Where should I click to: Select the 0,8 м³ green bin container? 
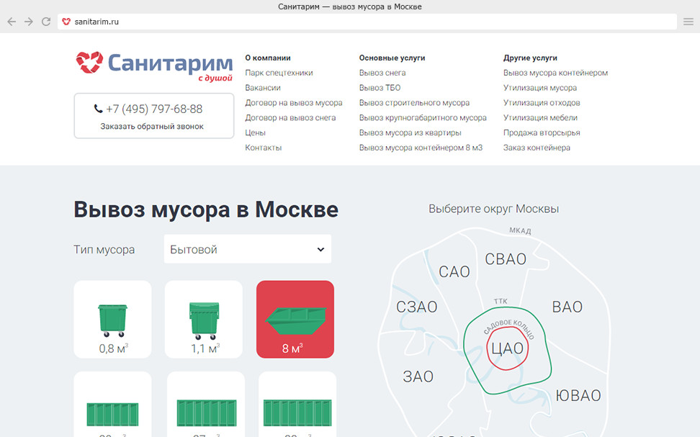click(112, 319)
